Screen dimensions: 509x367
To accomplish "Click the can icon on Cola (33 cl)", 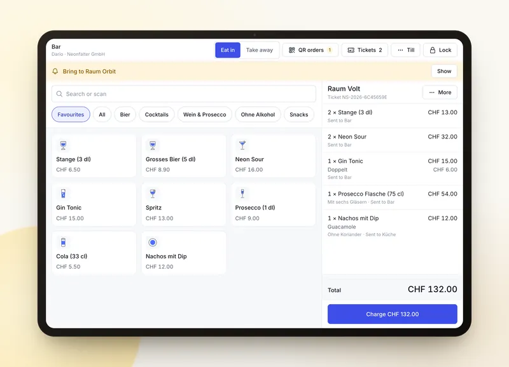I will click(x=63, y=243).
